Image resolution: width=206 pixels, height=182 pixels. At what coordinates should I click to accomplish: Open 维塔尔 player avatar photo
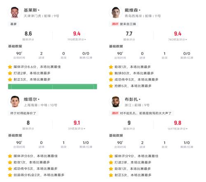(x=15, y=101)
